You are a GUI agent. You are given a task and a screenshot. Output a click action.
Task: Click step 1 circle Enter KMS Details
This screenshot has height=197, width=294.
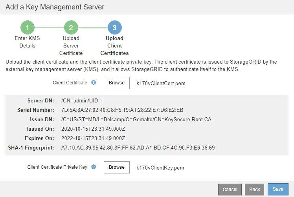click(28, 27)
